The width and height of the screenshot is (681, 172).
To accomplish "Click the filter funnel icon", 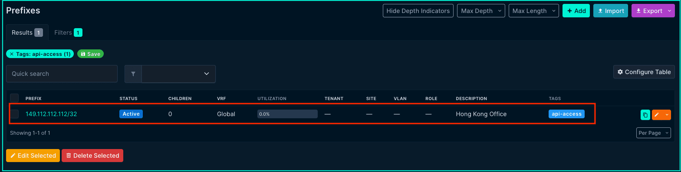I will pos(133,74).
